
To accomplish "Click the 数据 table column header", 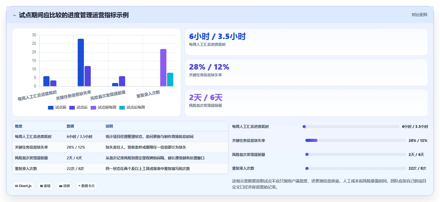I will point(70,126).
